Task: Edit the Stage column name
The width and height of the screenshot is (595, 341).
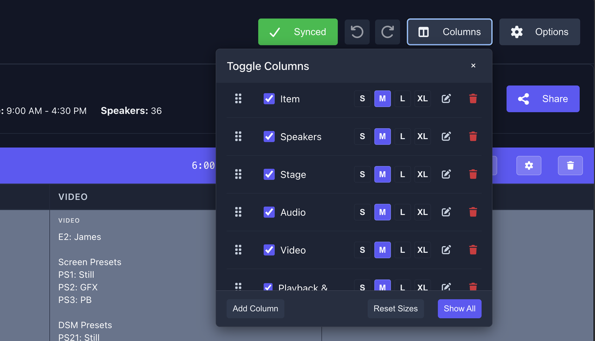Action: point(446,174)
